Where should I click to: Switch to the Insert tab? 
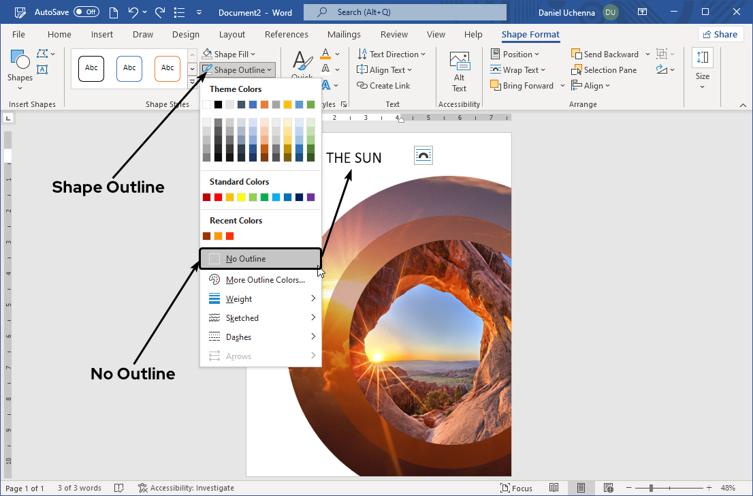pyautogui.click(x=102, y=35)
